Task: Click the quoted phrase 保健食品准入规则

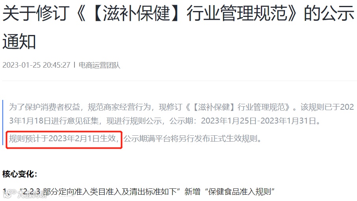Action: (x=240, y=192)
